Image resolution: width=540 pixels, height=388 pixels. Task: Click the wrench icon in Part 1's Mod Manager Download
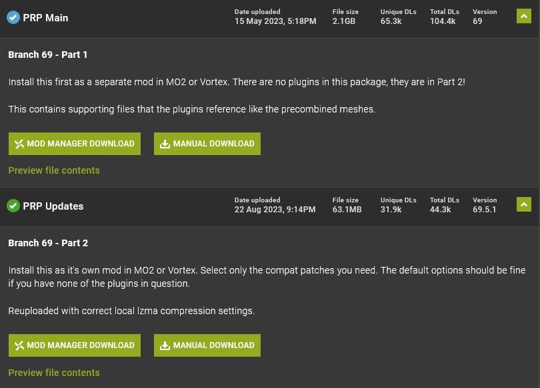(19, 144)
